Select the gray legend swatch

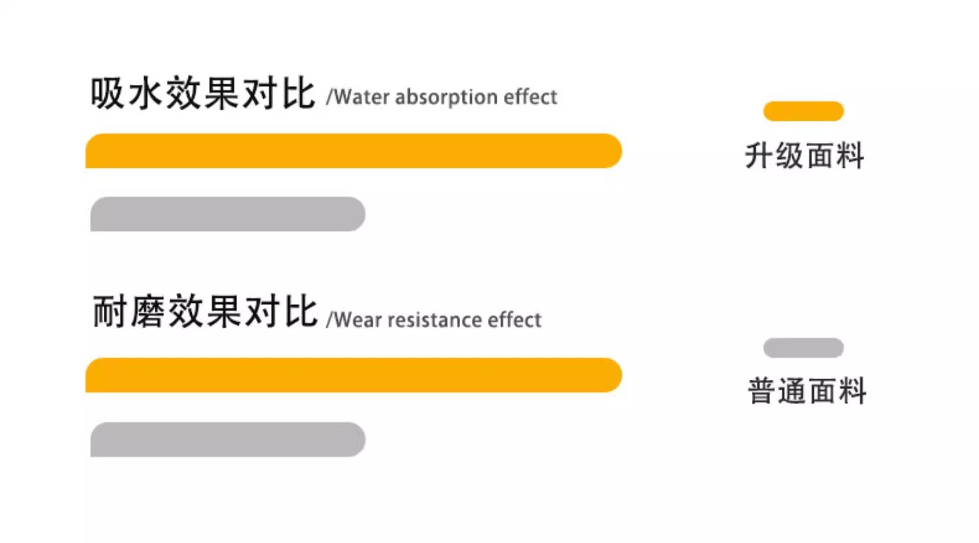(x=803, y=348)
